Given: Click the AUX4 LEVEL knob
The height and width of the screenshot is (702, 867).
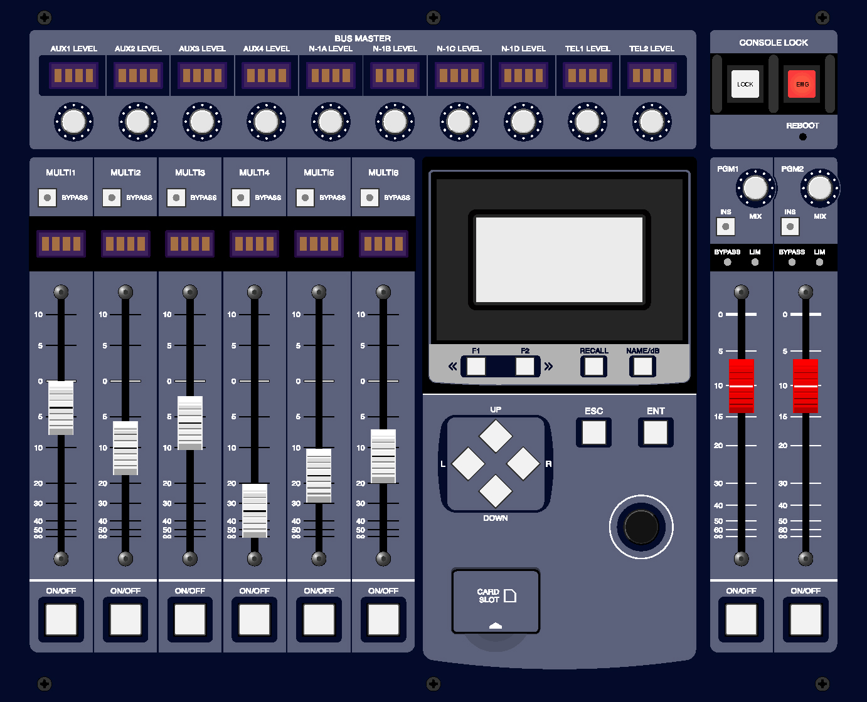Looking at the screenshot, I should pyautogui.click(x=267, y=122).
